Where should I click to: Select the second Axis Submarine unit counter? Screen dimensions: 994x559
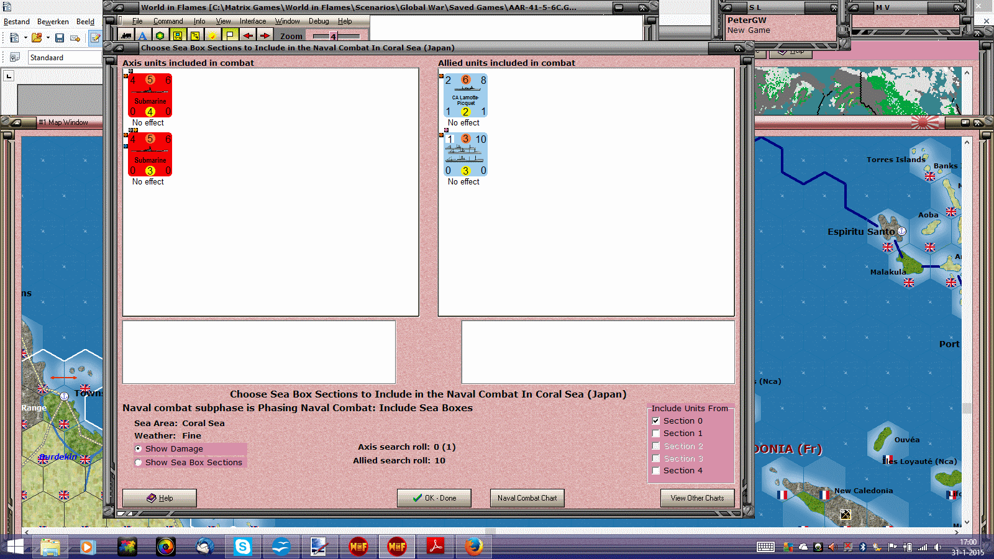tap(150, 155)
